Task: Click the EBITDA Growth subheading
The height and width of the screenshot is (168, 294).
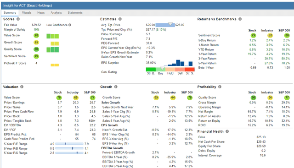Action: point(112,148)
